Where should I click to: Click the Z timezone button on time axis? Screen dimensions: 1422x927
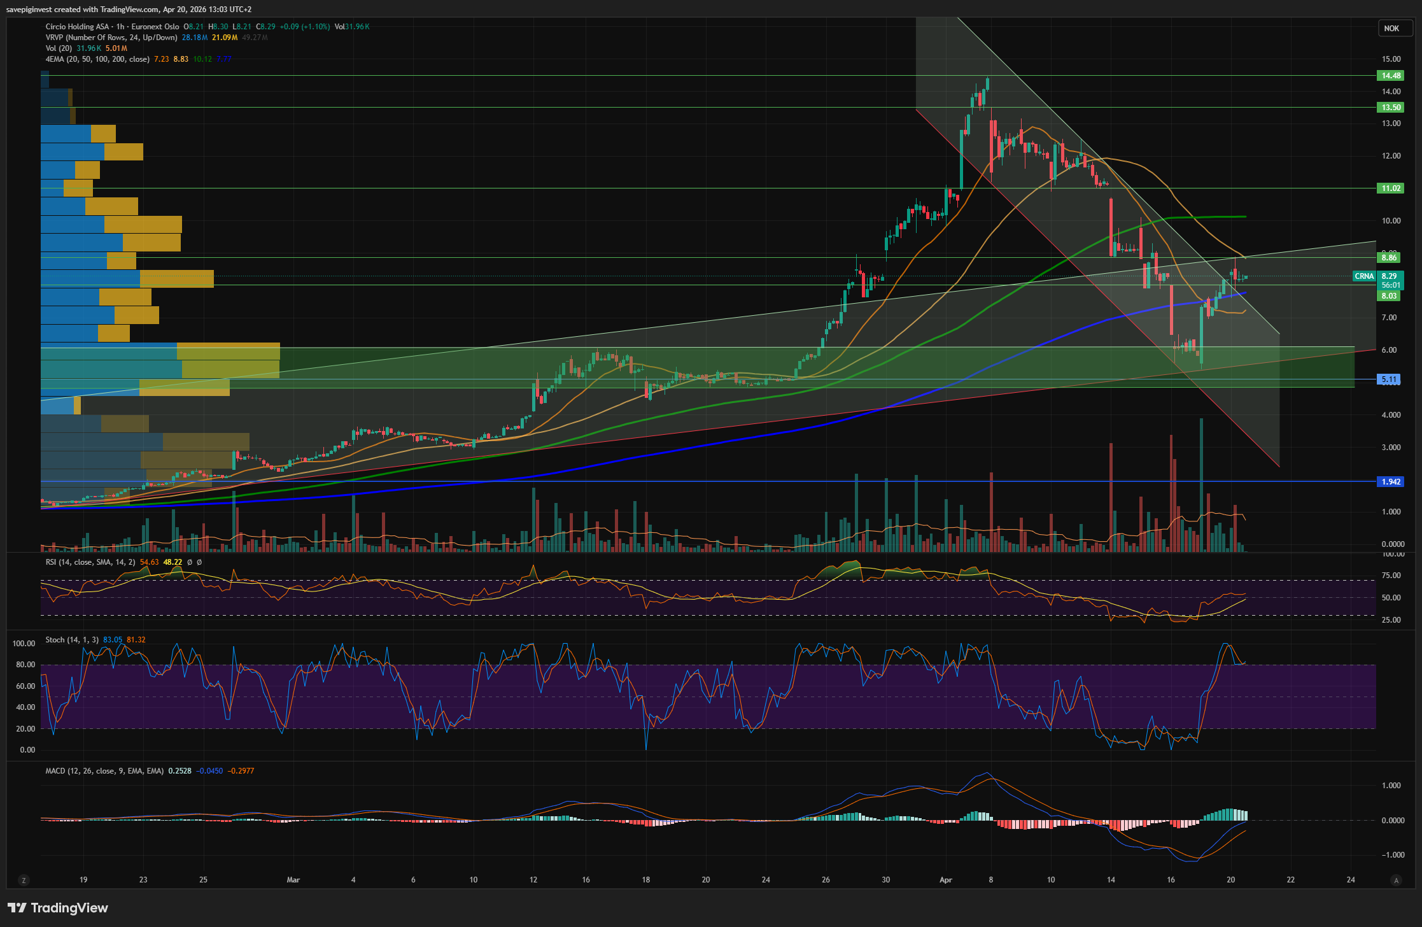pyautogui.click(x=24, y=881)
